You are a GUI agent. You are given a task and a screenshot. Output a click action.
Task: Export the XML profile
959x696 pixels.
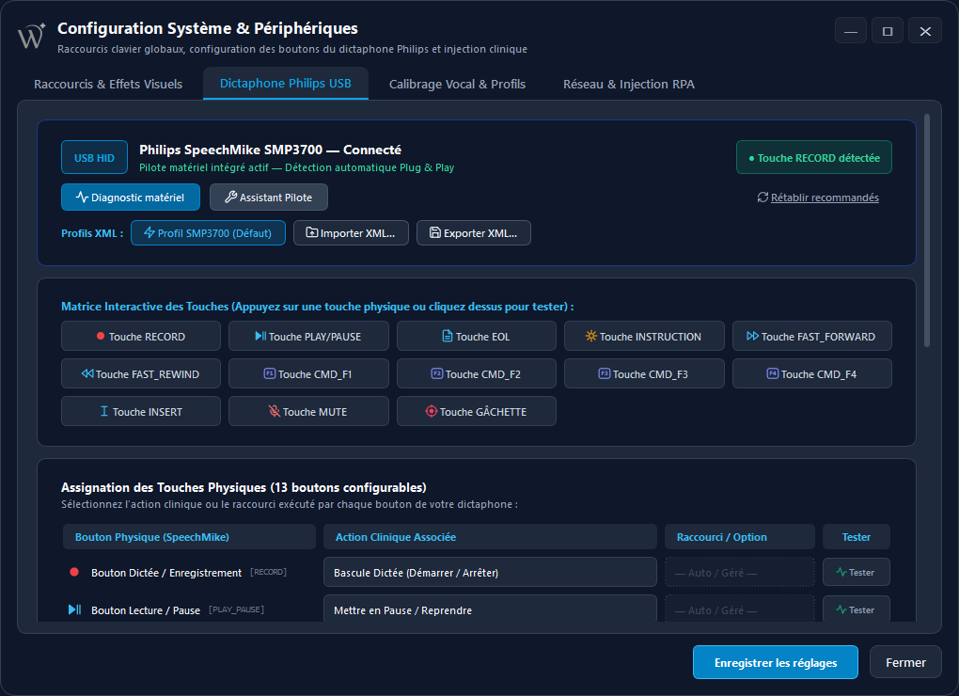(473, 233)
